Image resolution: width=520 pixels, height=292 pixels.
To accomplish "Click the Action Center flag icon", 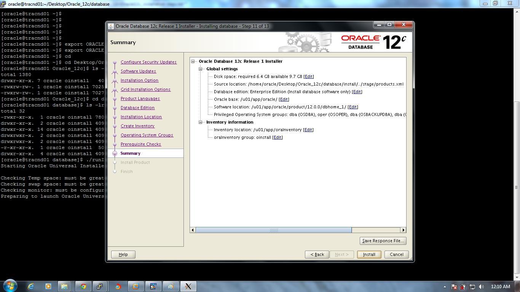I will pyautogui.click(x=454, y=287).
